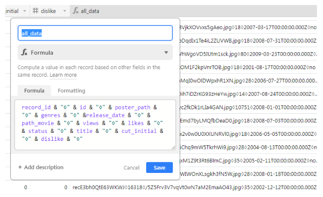Open the dislike column dropdown arrow
323x197 pixels.
tap(65, 11)
